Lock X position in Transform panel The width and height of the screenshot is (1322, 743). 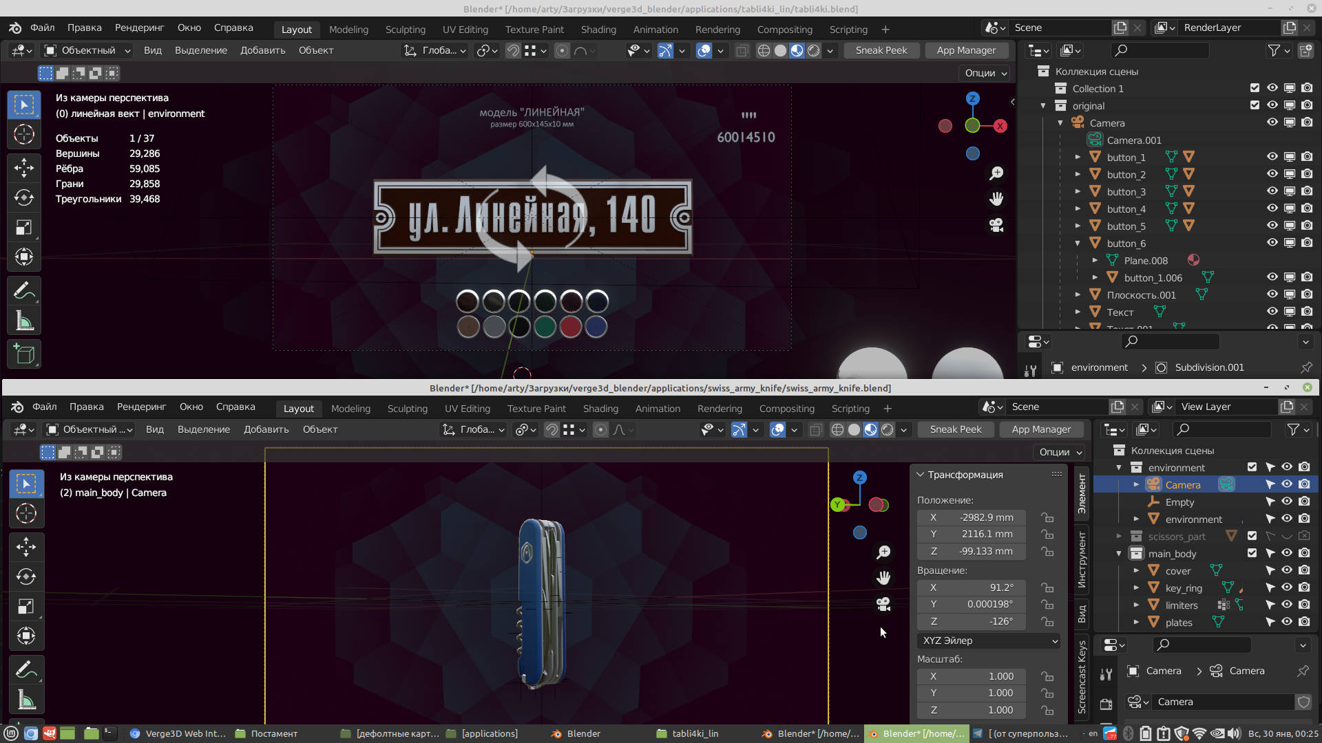coord(1047,517)
